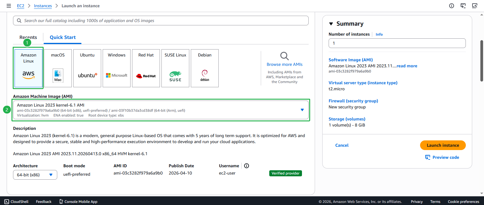Image resolution: width=484 pixels, height=205 pixels.
Task: Select the Red Hat AMI tile
Action: tap(146, 68)
